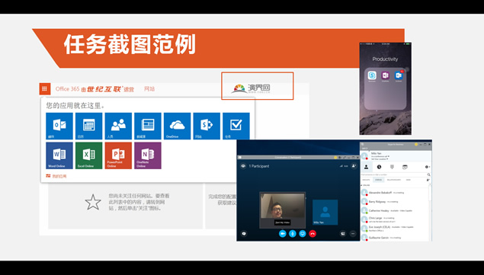Launch Excel Online
Image resolution: width=484 pixels, height=275 pixels.
[x=89, y=155]
